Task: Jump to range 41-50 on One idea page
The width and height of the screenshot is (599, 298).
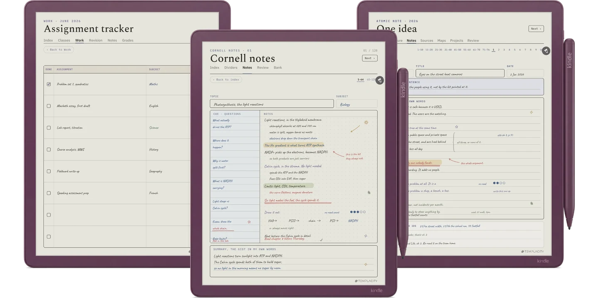Action: tap(458, 50)
